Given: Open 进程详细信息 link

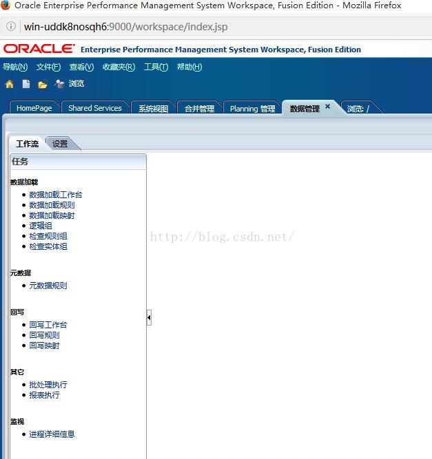Looking at the screenshot, I should click(x=52, y=434).
